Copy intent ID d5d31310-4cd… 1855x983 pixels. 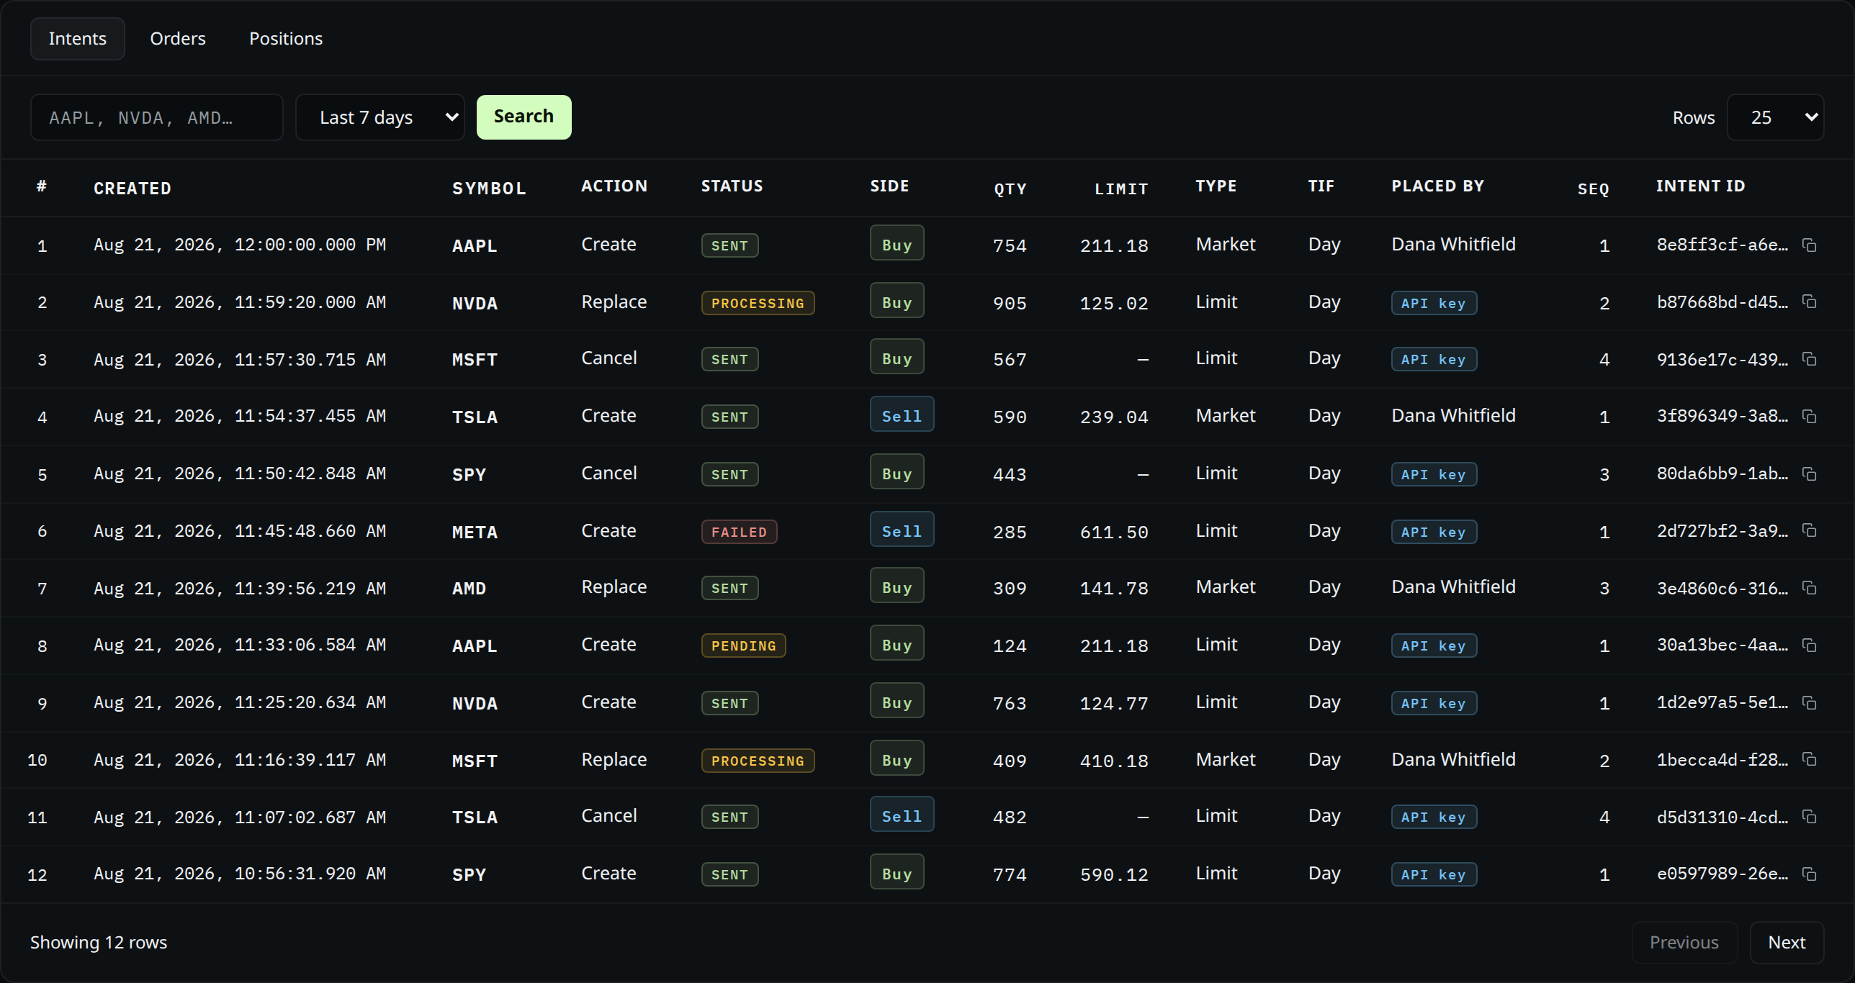[x=1809, y=817]
